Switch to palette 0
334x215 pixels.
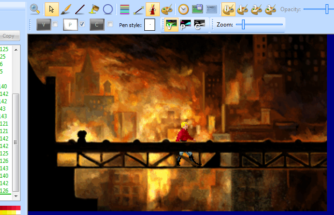coord(228,9)
